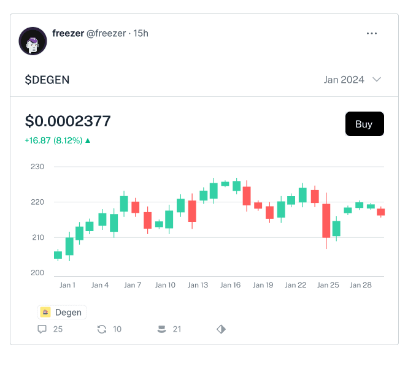
Task: Click the Degen channel emoji icon
Action: (45, 312)
